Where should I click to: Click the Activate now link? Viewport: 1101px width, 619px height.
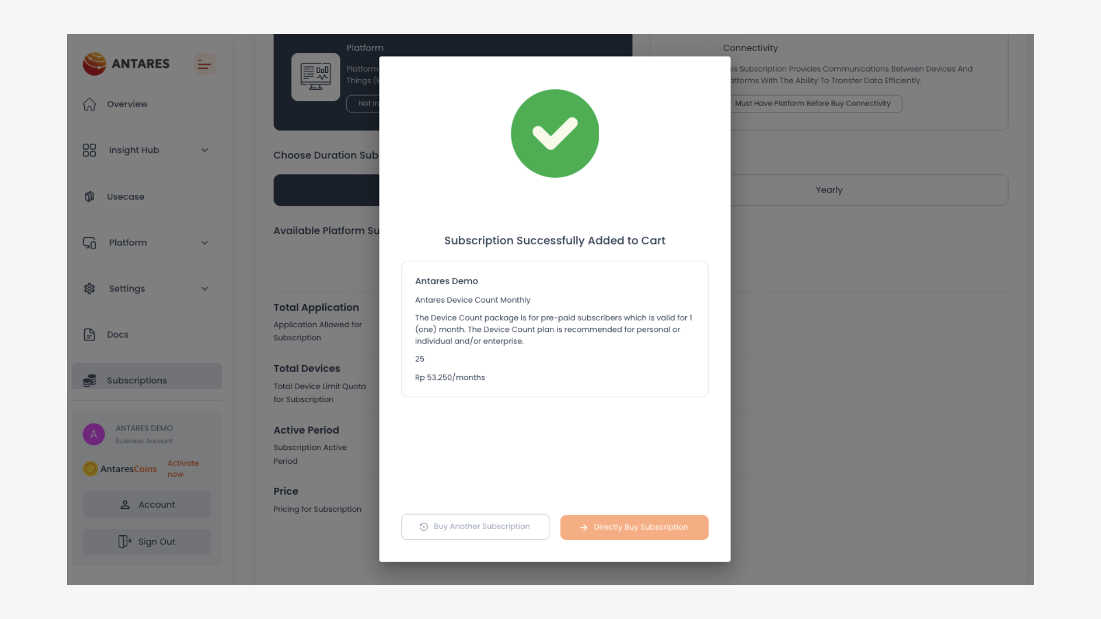[x=183, y=469]
